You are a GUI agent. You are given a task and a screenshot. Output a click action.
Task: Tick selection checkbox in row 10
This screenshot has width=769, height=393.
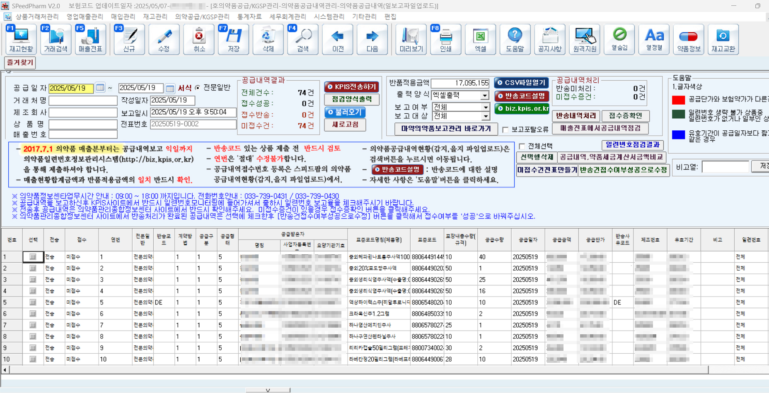[33, 359]
